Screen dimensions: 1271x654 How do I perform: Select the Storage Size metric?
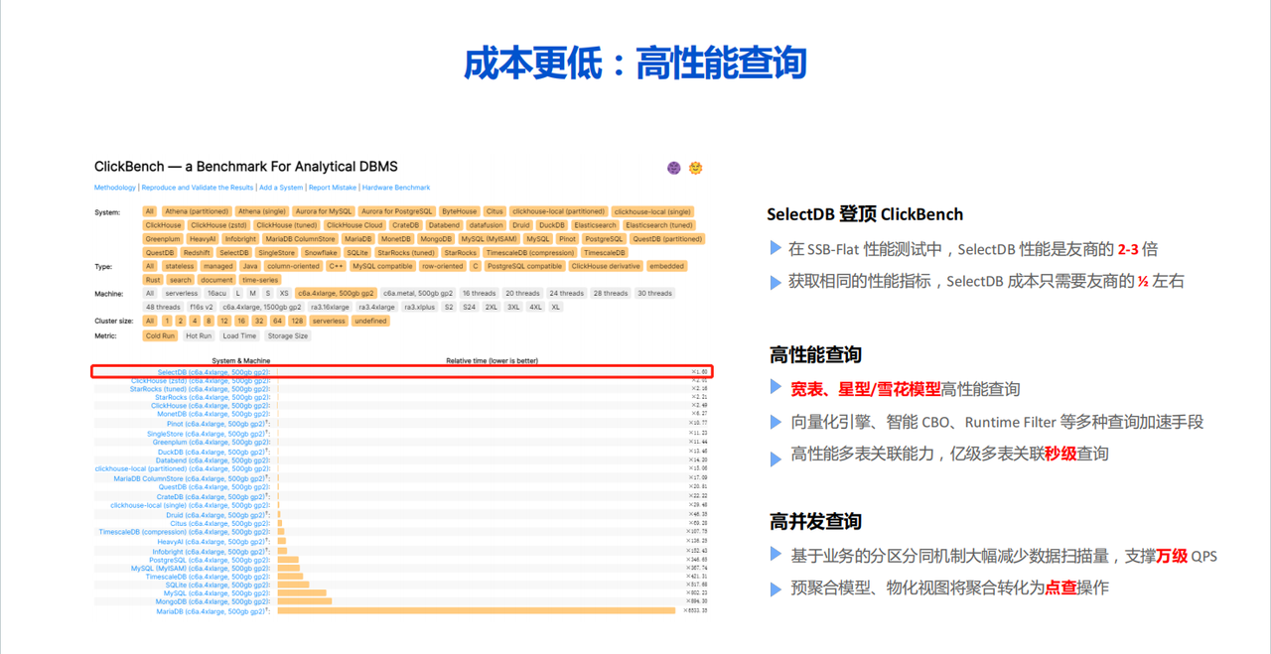[x=288, y=336]
